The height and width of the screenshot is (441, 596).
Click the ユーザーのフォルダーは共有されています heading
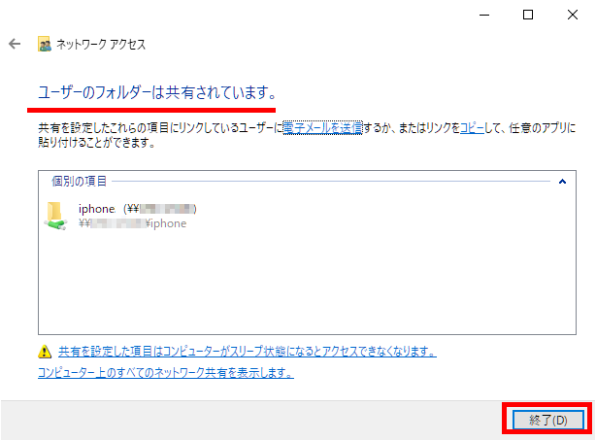point(156,92)
